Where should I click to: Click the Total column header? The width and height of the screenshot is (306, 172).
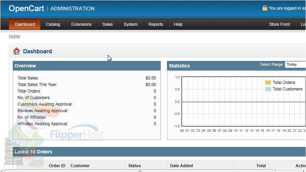tap(261, 165)
